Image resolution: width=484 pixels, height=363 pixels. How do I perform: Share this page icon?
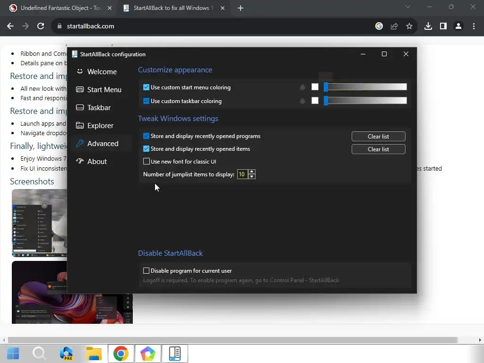click(x=394, y=26)
